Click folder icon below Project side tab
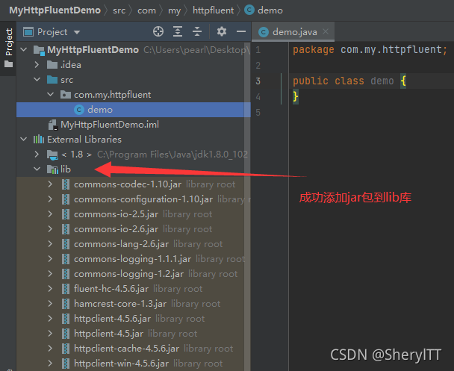 click(x=9, y=64)
